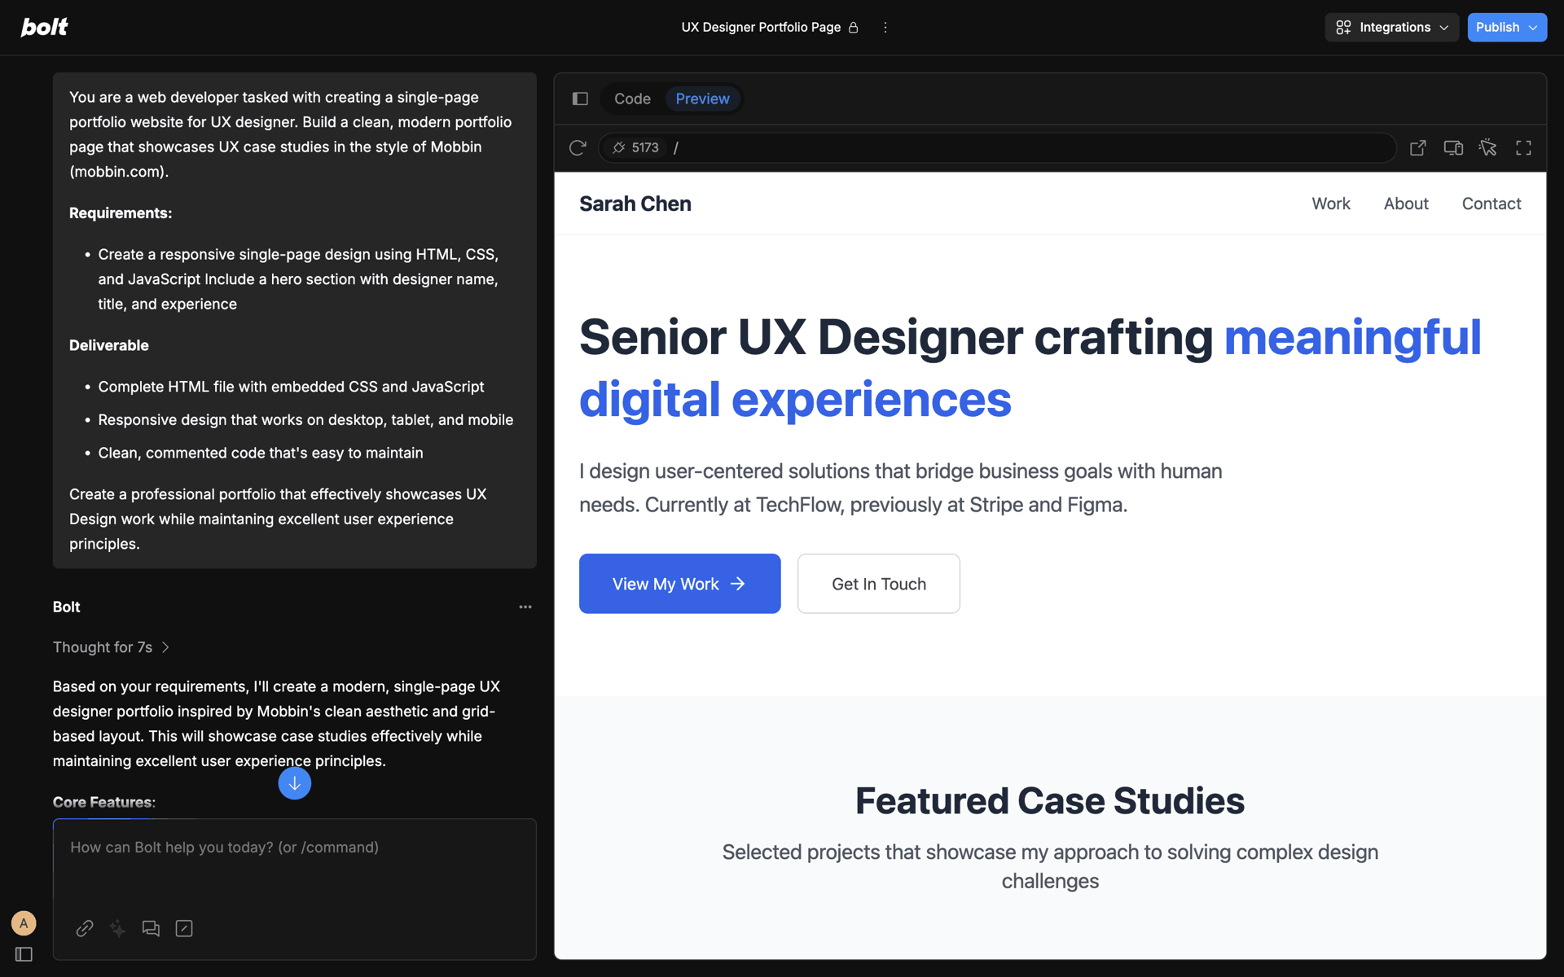Click the enhance prompt sparkle icon
This screenshot has height=977, width=1564.
118,928
